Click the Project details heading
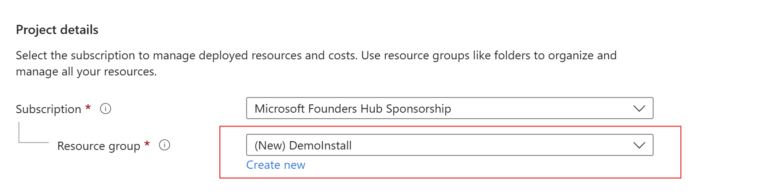 pyautogui.click(x=57, y=29)
